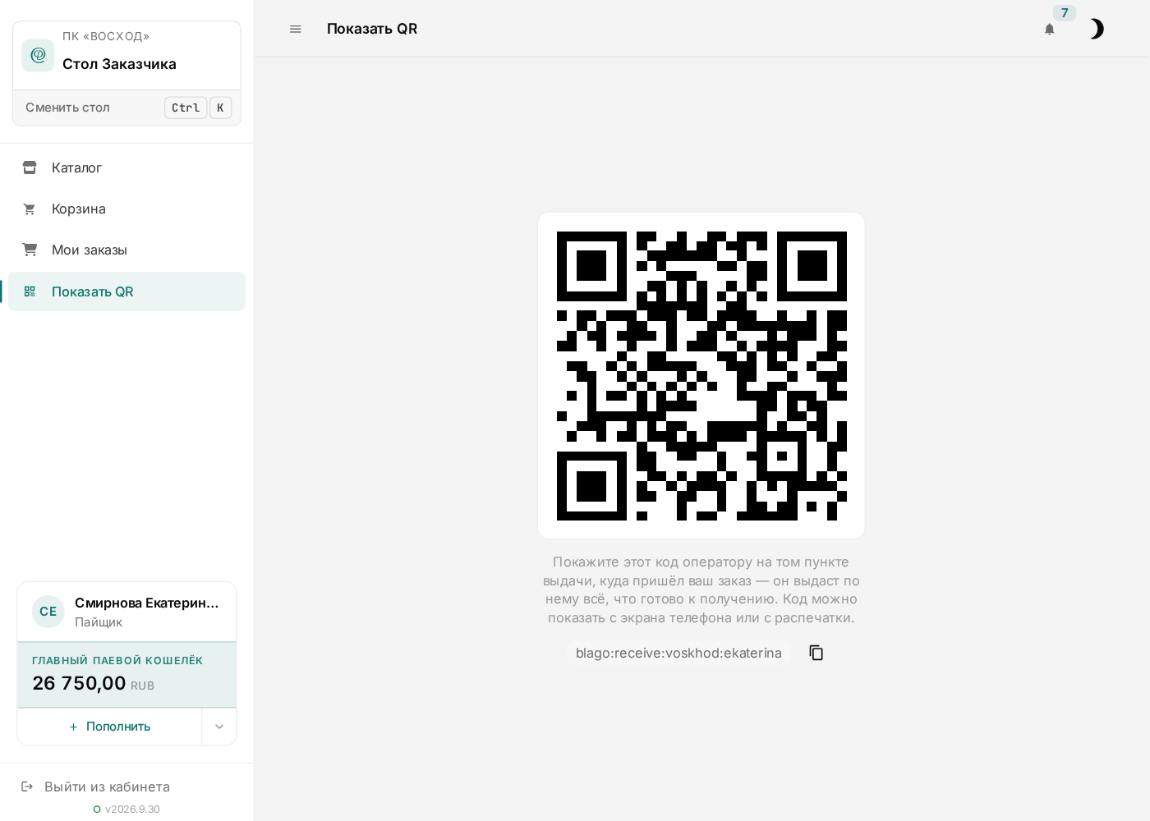Copy the blago receive code
This screenshot has width=1150, height=821.
click(816, 653)
